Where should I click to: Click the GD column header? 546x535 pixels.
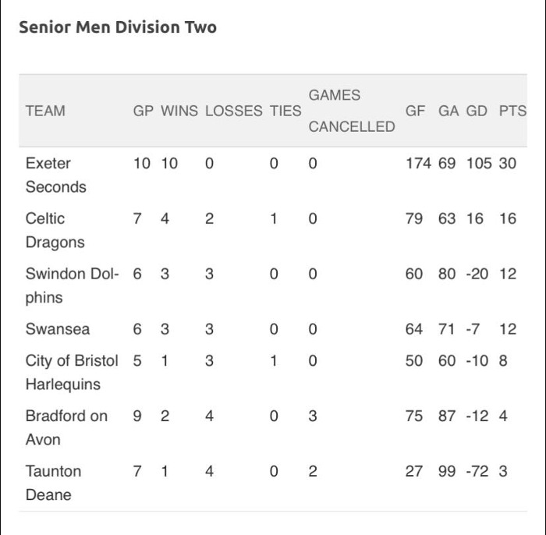pos(477,111)
